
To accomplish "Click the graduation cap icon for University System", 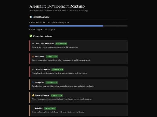I will [33, 69].
